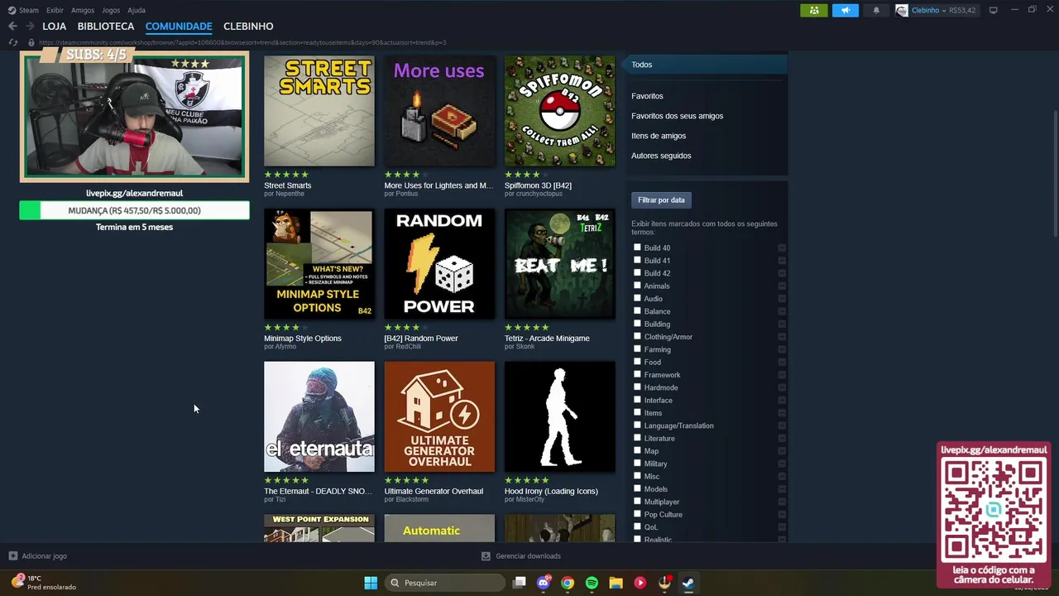Open the Jogos menu

pos(111,11)
